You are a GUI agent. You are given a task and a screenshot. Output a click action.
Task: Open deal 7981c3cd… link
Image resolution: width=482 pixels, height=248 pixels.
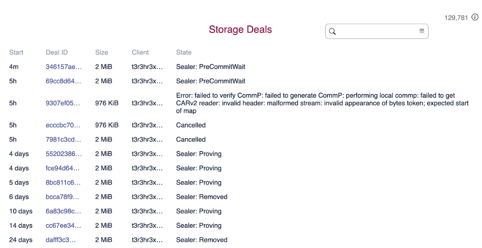pyautogui.click(x=63, y=140)
